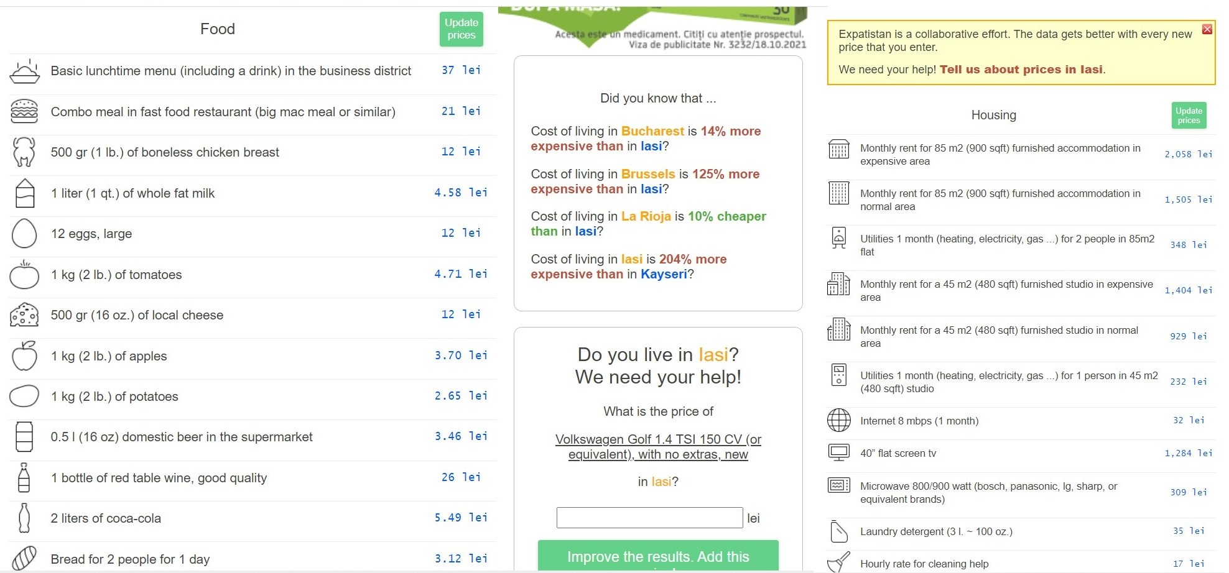Click the microwave icon in Housing list
This screenshot has width=1229, height=573.
[838, 485]
